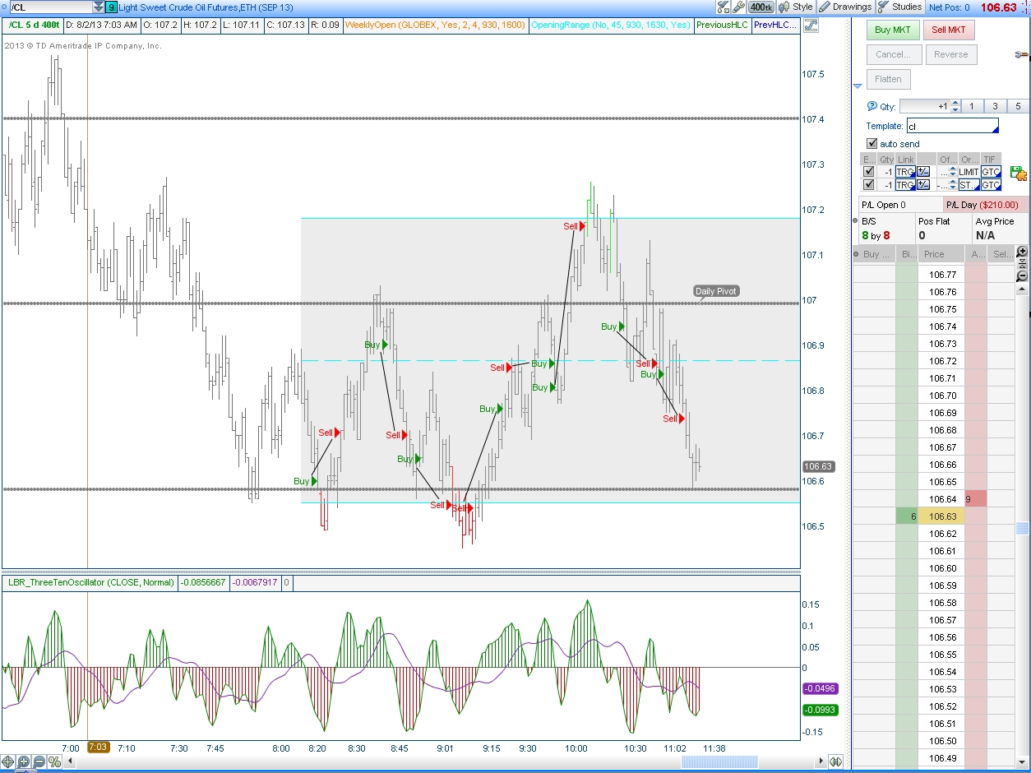The height and width of the screenshot is (773, 1031).
Task: Open chart settings wrench icon
Action: pyautogui.click(x=739, y=7)
